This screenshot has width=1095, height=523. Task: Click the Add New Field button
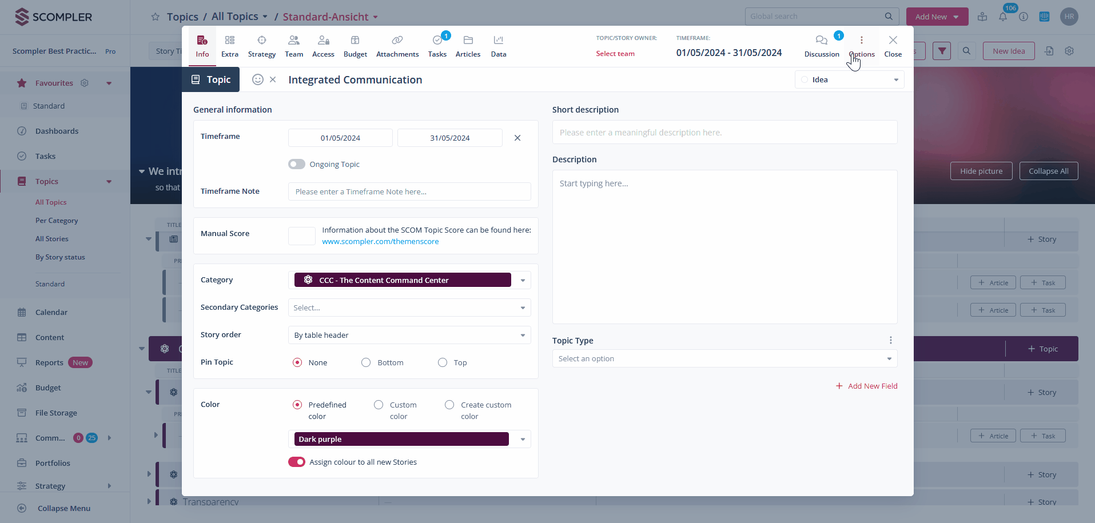[x=867, y=386]
